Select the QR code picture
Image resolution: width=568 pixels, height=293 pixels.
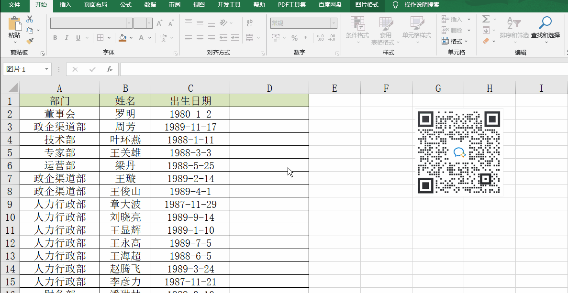(459, 152)
